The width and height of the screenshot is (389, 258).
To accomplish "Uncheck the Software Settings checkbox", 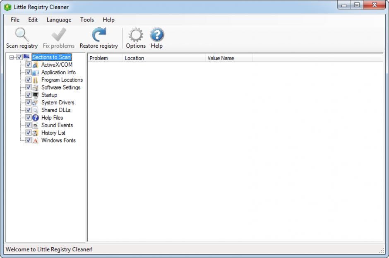I will coord(28,87).
